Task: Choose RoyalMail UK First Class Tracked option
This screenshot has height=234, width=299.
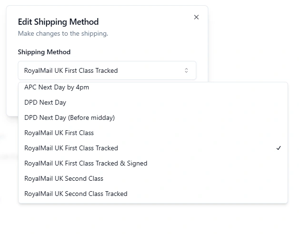Action: click(71, 148)
